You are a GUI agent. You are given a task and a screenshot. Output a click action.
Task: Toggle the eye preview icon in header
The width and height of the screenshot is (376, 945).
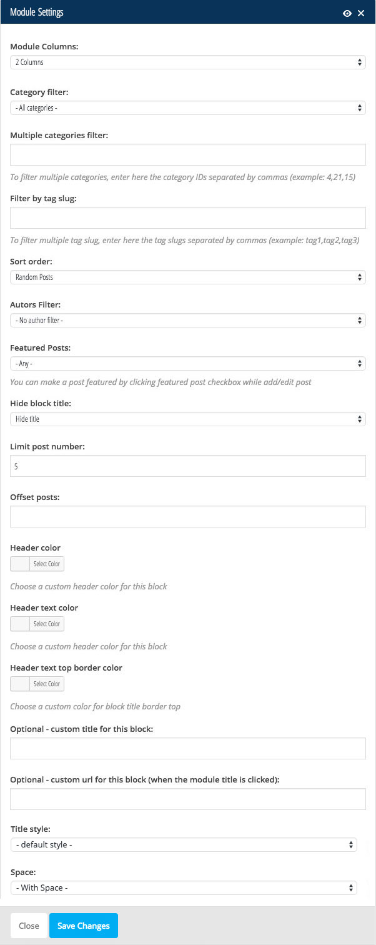pos(347,13)
